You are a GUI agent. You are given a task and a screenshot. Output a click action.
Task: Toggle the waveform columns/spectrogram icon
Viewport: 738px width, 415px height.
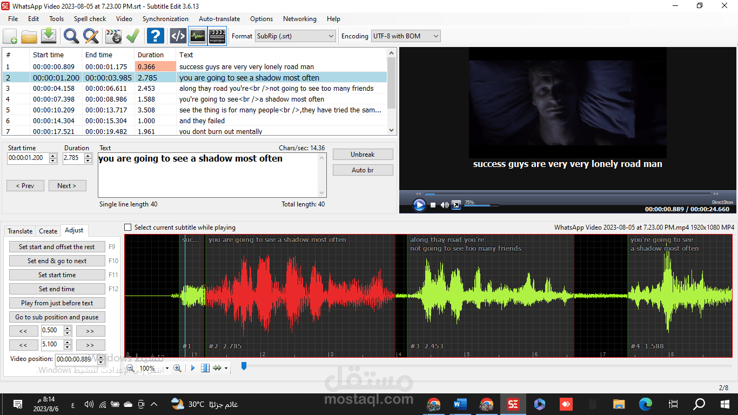point(205,368)
